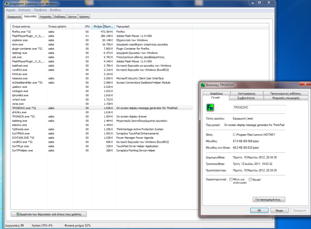Click the Task Manager title bar icon
Viewport: 311px width, 229px height.
(7, 4)
